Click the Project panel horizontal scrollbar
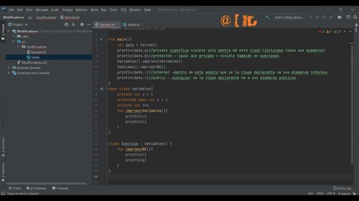This screenshot has width=359, height=201. click(46, 184)
